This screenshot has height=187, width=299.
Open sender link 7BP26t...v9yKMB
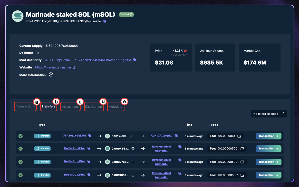pyautogui.click(x=75, y=136)
